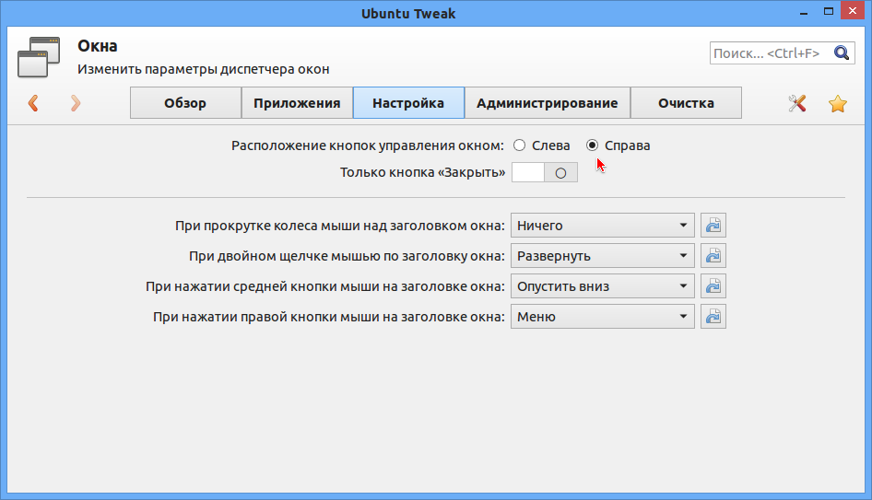Screen dimensions: 872x500
Task: Click the magnifier search icon
Action: (842, 52)
